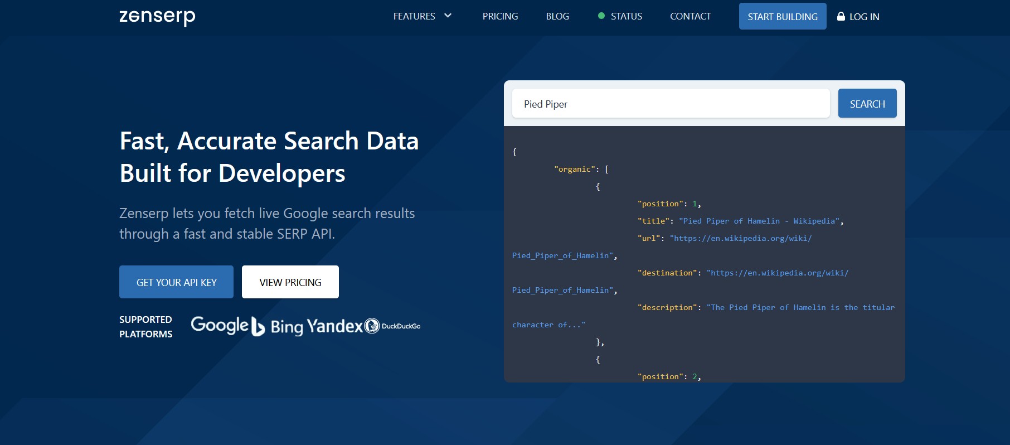The height and width of the screenshot is (445, 1010).
Task: Click the Get Your API Key button
Action: point(176,282)
